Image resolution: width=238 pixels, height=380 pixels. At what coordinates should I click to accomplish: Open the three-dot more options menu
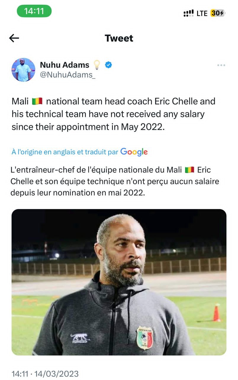tap(221, 65)
